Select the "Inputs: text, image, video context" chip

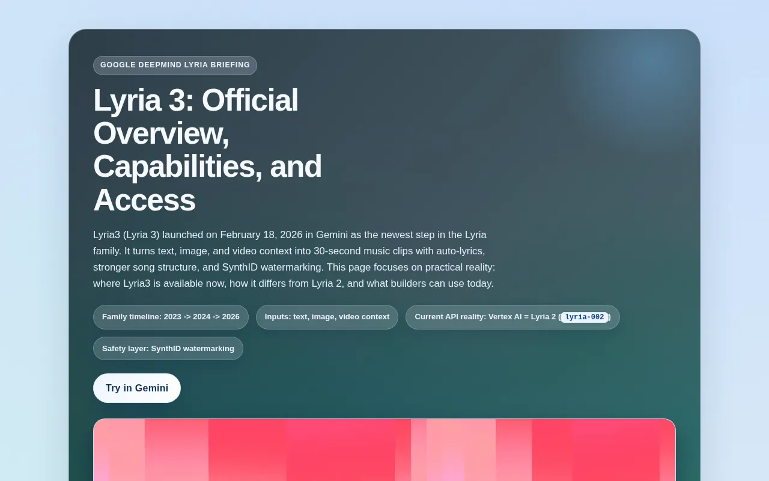pos(327,317)
